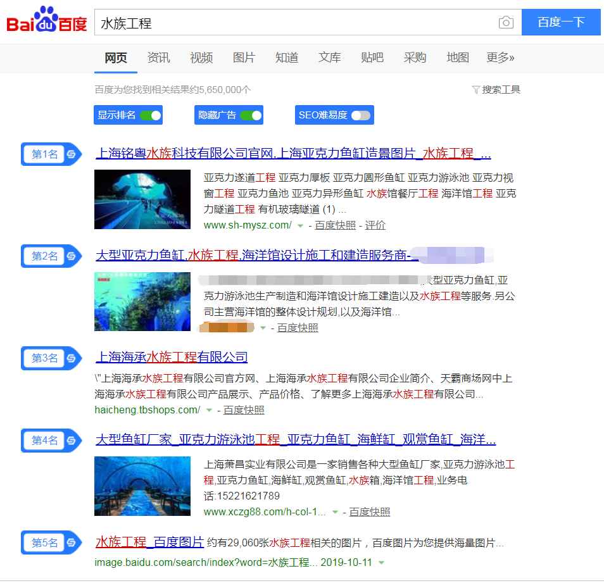Screen dimensions: 604x583
Task: Switch to the 地图 tab
Action: pyautogui.click(x=458, y=58)
